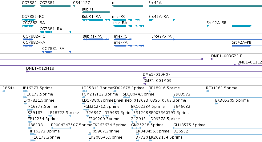
Task: Click protein CG7882-PC label
Action: pos(34,36)
